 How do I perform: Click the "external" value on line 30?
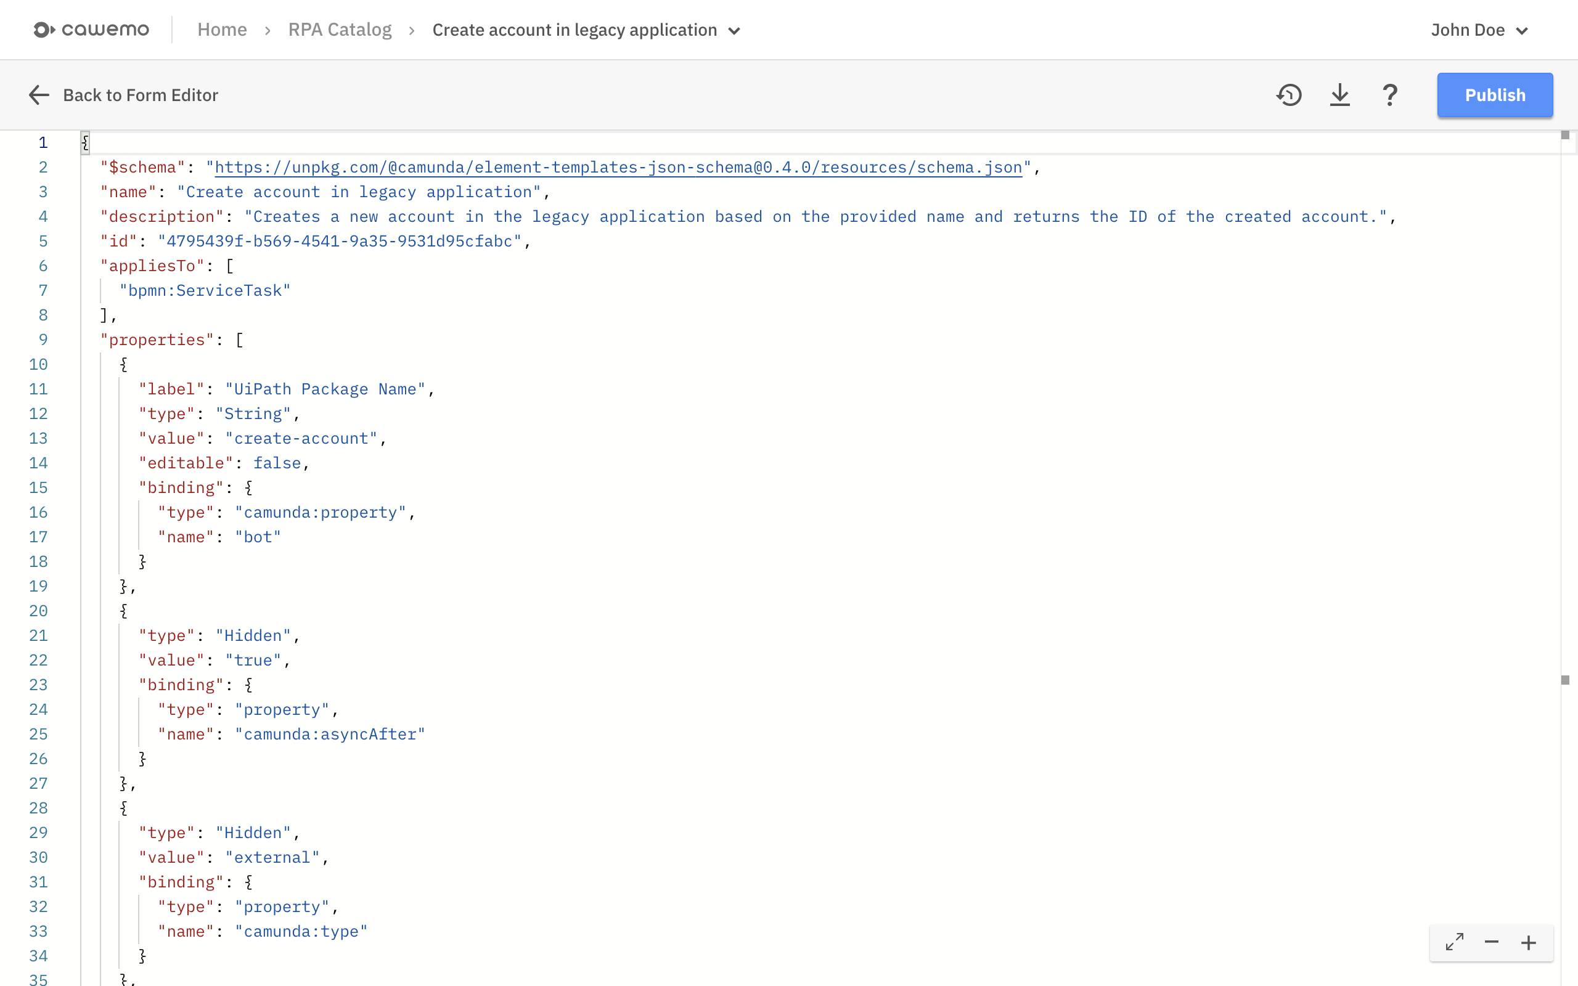[x=272, y=858]
